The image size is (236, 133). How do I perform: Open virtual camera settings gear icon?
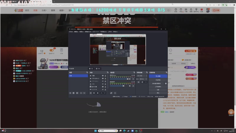(166, 84)
